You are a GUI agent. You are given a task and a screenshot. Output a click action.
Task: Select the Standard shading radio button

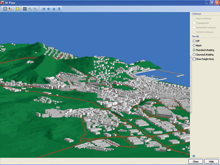(x=194, y=50)
